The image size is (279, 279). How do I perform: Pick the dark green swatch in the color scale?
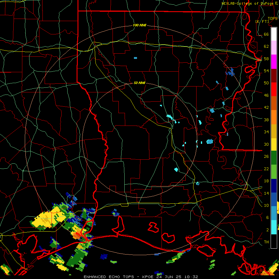[274, 158]
